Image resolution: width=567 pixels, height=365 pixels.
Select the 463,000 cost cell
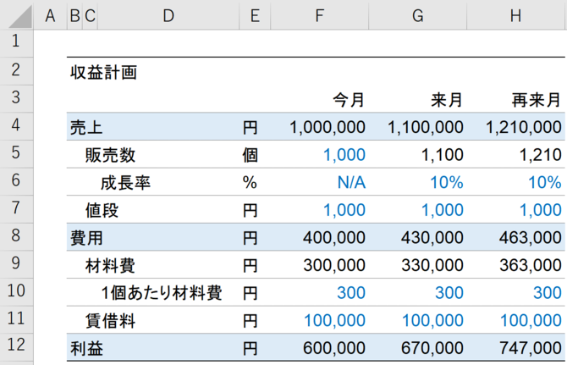point(516,237)
